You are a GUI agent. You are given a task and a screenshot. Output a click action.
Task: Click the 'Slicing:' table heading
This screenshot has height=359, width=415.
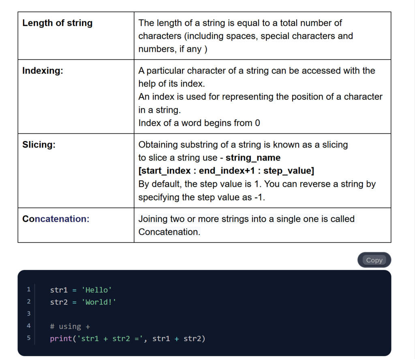pyautogui.click(x=39, y=145)
